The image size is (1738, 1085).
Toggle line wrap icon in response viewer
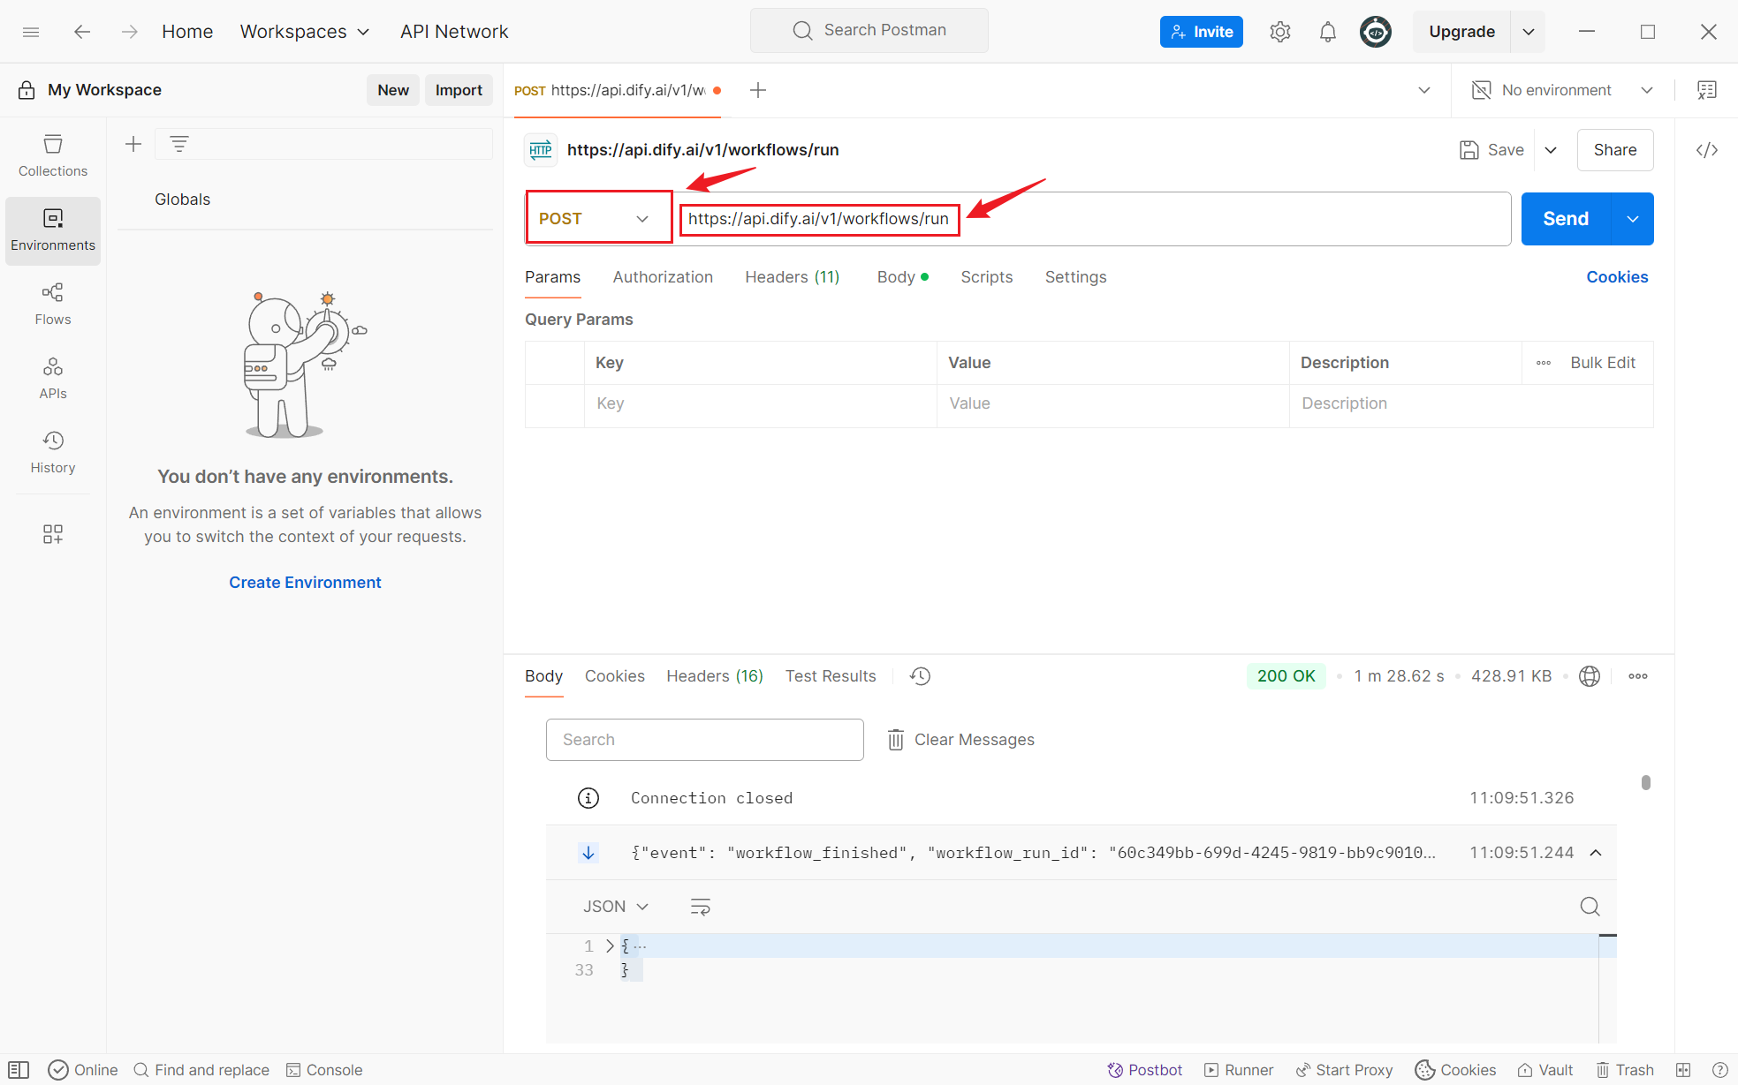701,907
